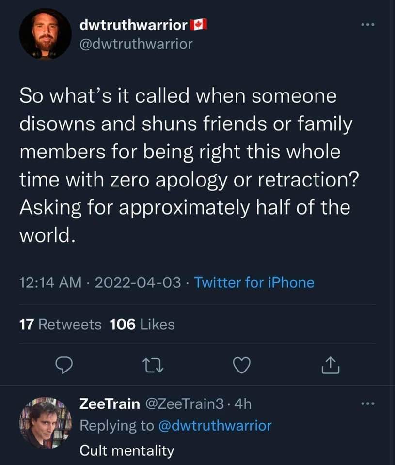Click the @dwtruthwarrior handle under the display name

click(x=136, y=44)
